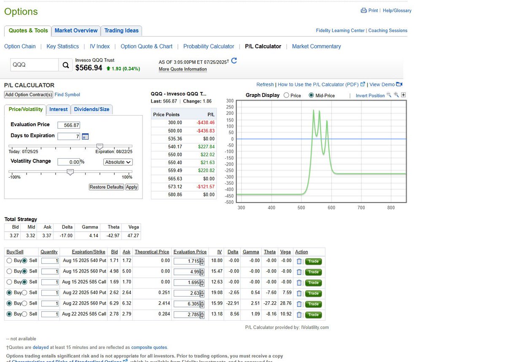Select the Price graph display radio

point(287,95)
